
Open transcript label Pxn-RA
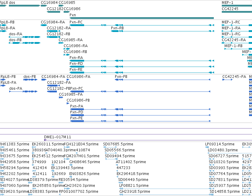[76, 58]
